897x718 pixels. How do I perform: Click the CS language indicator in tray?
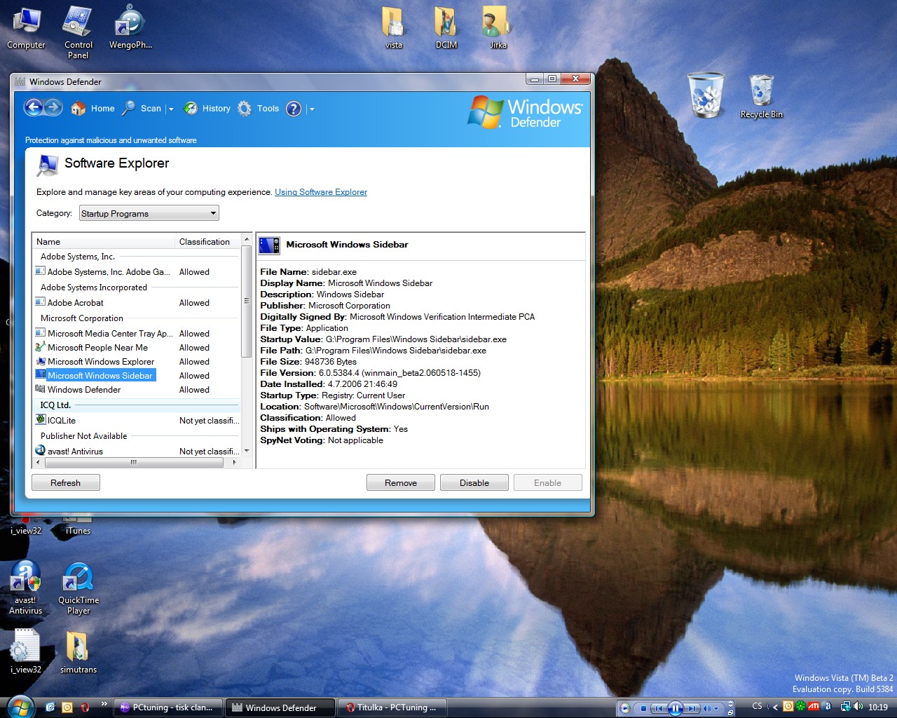pos(757,706)
